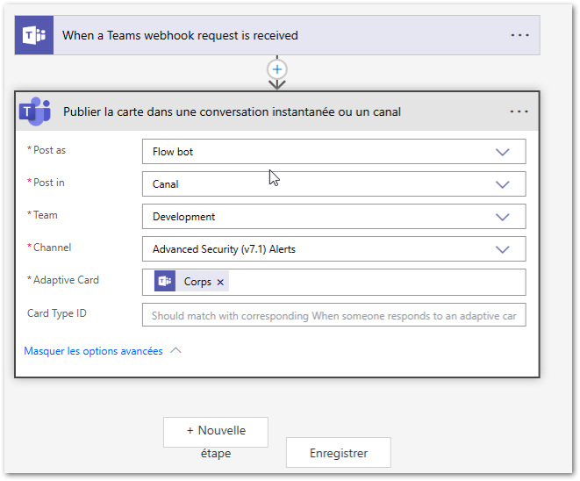Remove the Corps token with its x
Viewport: 580px width, 481px height.
(x=220, y=282)
